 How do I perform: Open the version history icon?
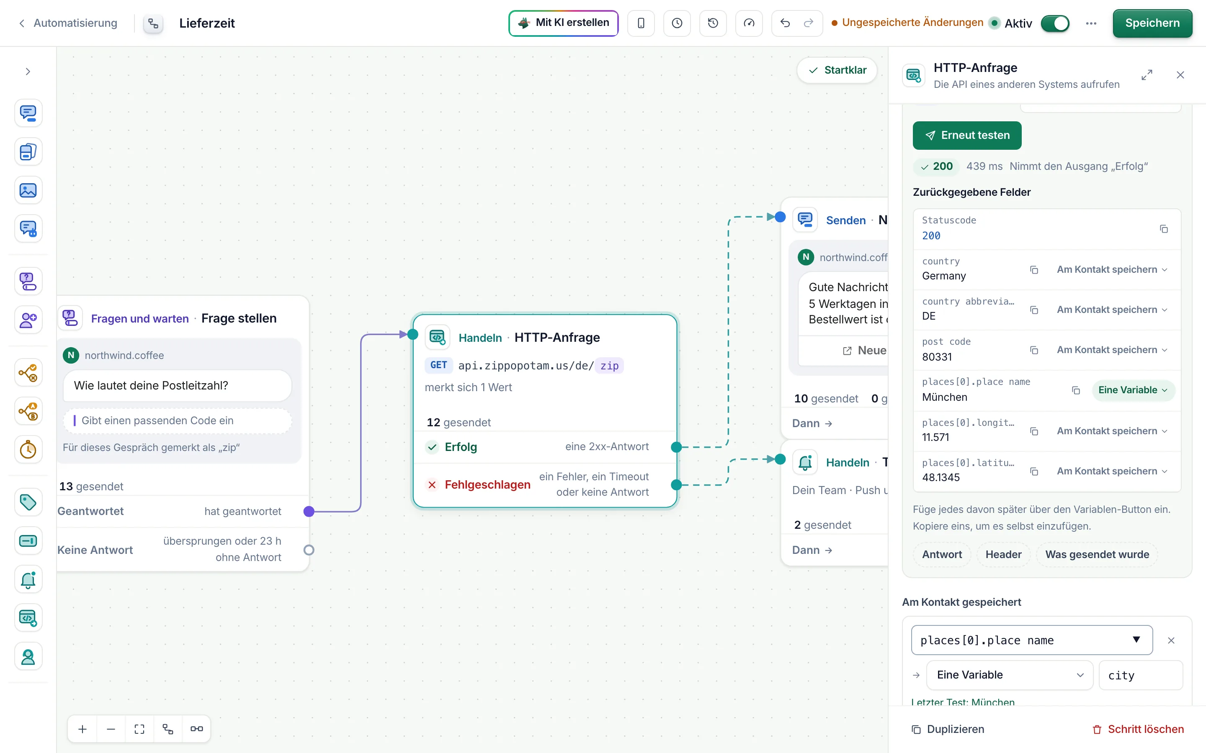coord(713,23)
